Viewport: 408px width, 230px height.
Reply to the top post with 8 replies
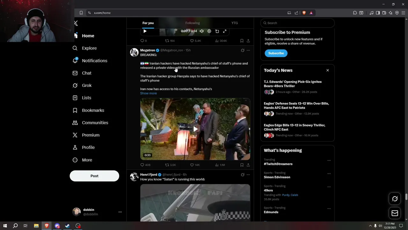point(143,41)
